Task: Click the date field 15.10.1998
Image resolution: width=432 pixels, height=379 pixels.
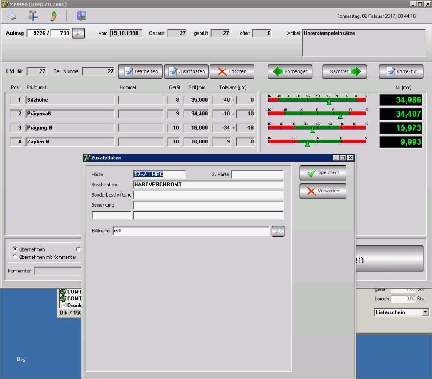Action: coord(126,33)
